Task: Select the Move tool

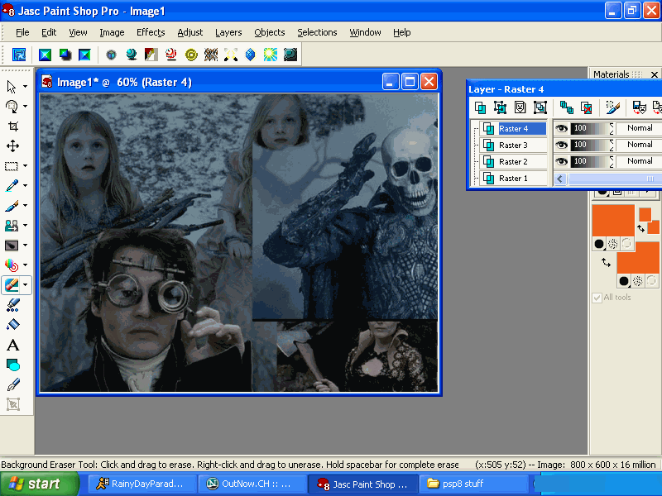Action: pyautogui.click(x=12, y=146)
